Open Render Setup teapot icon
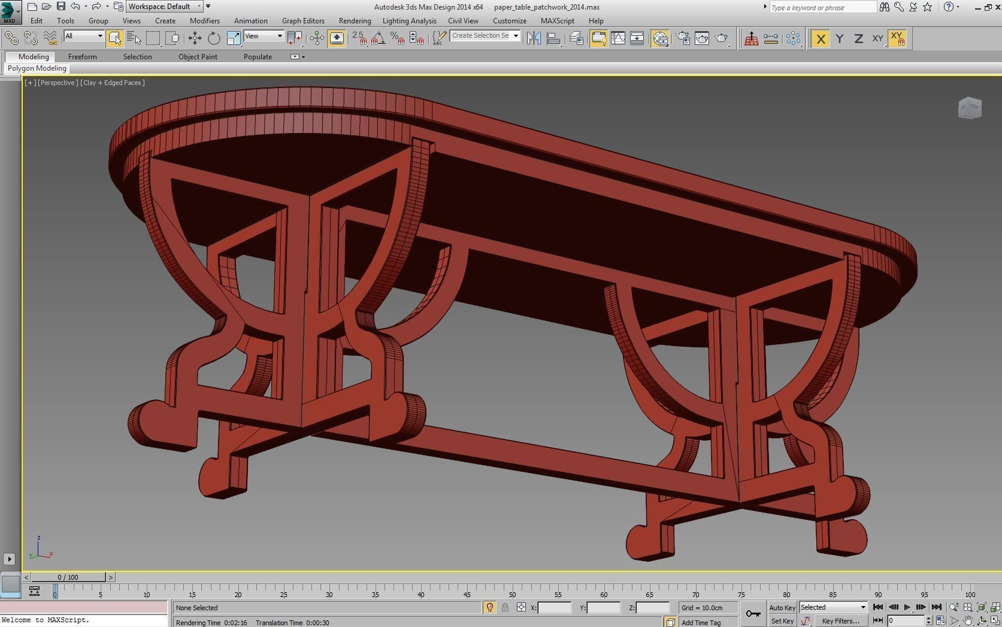Screen dimensions: 1002x627 pos(683,38)
